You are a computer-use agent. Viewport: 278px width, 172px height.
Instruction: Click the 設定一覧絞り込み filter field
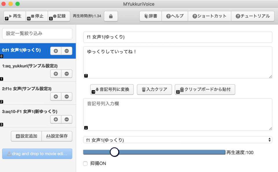click(x=37, y=34)
